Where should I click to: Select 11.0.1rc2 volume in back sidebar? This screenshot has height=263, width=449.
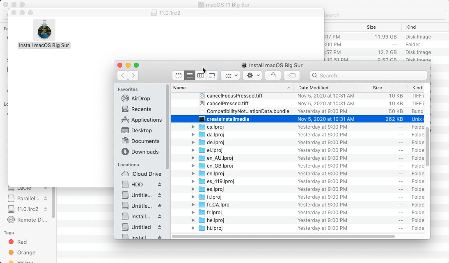[27, 209]
